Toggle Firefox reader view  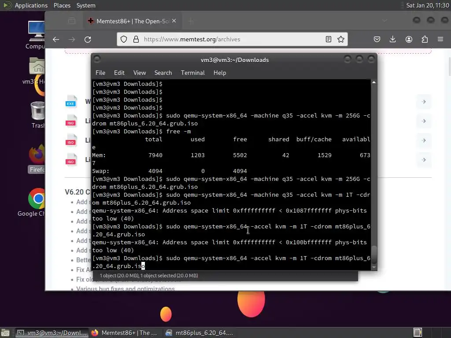pos(329,39)
